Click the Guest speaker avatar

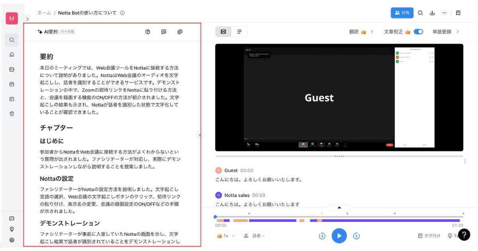tap(218, 171)
